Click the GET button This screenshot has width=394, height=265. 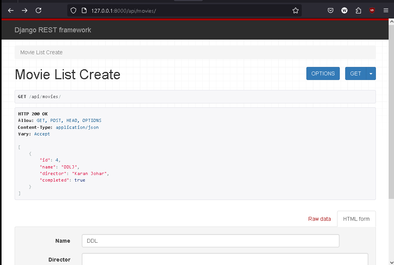(x=356, y=73)
